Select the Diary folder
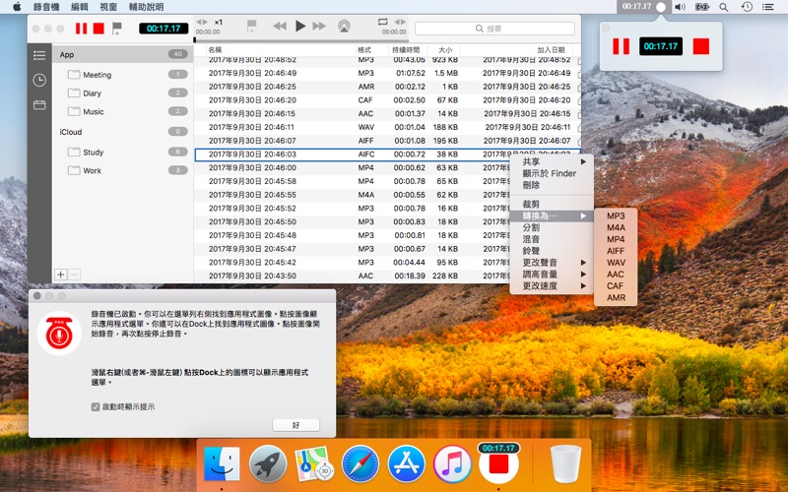The image size is (788, 492). (x=123, y=92)
